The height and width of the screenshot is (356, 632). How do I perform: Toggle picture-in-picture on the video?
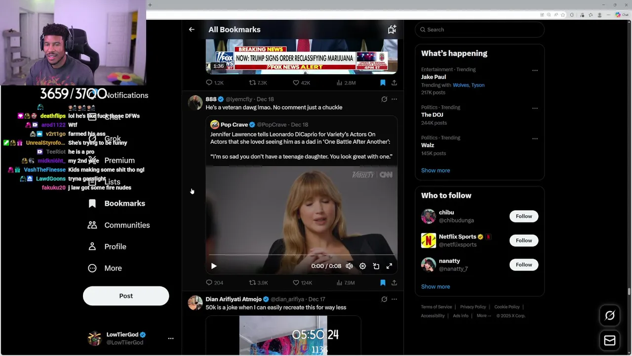click(376, 266)
